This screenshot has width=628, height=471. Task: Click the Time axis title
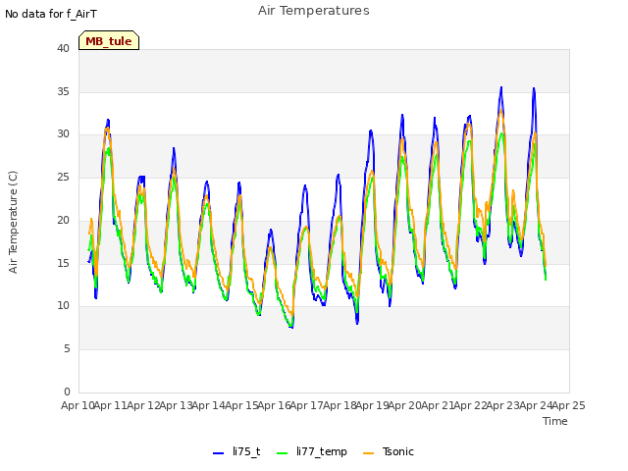coord(555,421)
